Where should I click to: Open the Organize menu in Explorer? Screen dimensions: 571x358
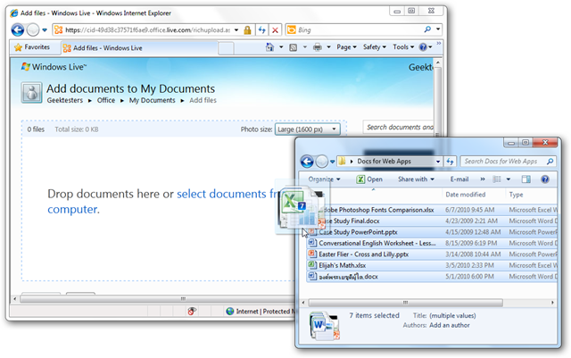pos(324,179)
